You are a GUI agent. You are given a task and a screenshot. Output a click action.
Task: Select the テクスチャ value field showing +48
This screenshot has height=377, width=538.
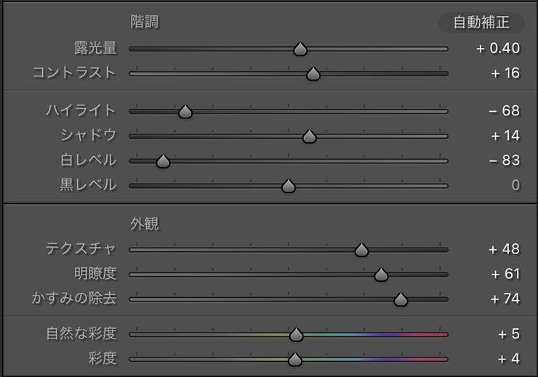(x=505, y=249)
